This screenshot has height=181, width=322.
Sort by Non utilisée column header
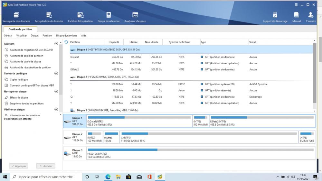152,42
